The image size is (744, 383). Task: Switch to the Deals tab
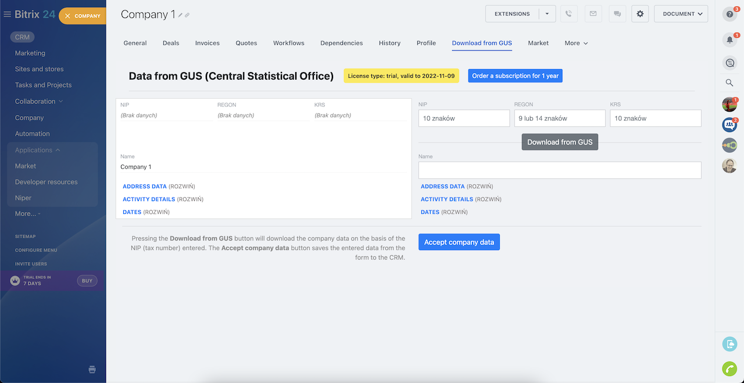click(x=171, y=43)
